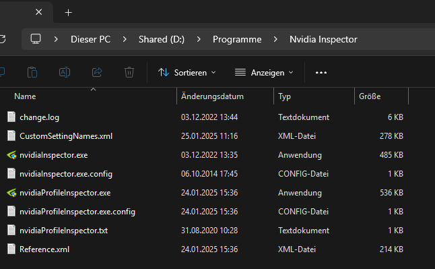Screen dimensions: 435x269
Task: Expand the chevron after Dieser PC
Action: [125, 39]
